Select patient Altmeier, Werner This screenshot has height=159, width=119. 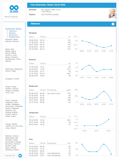click(x=12, y=41)
